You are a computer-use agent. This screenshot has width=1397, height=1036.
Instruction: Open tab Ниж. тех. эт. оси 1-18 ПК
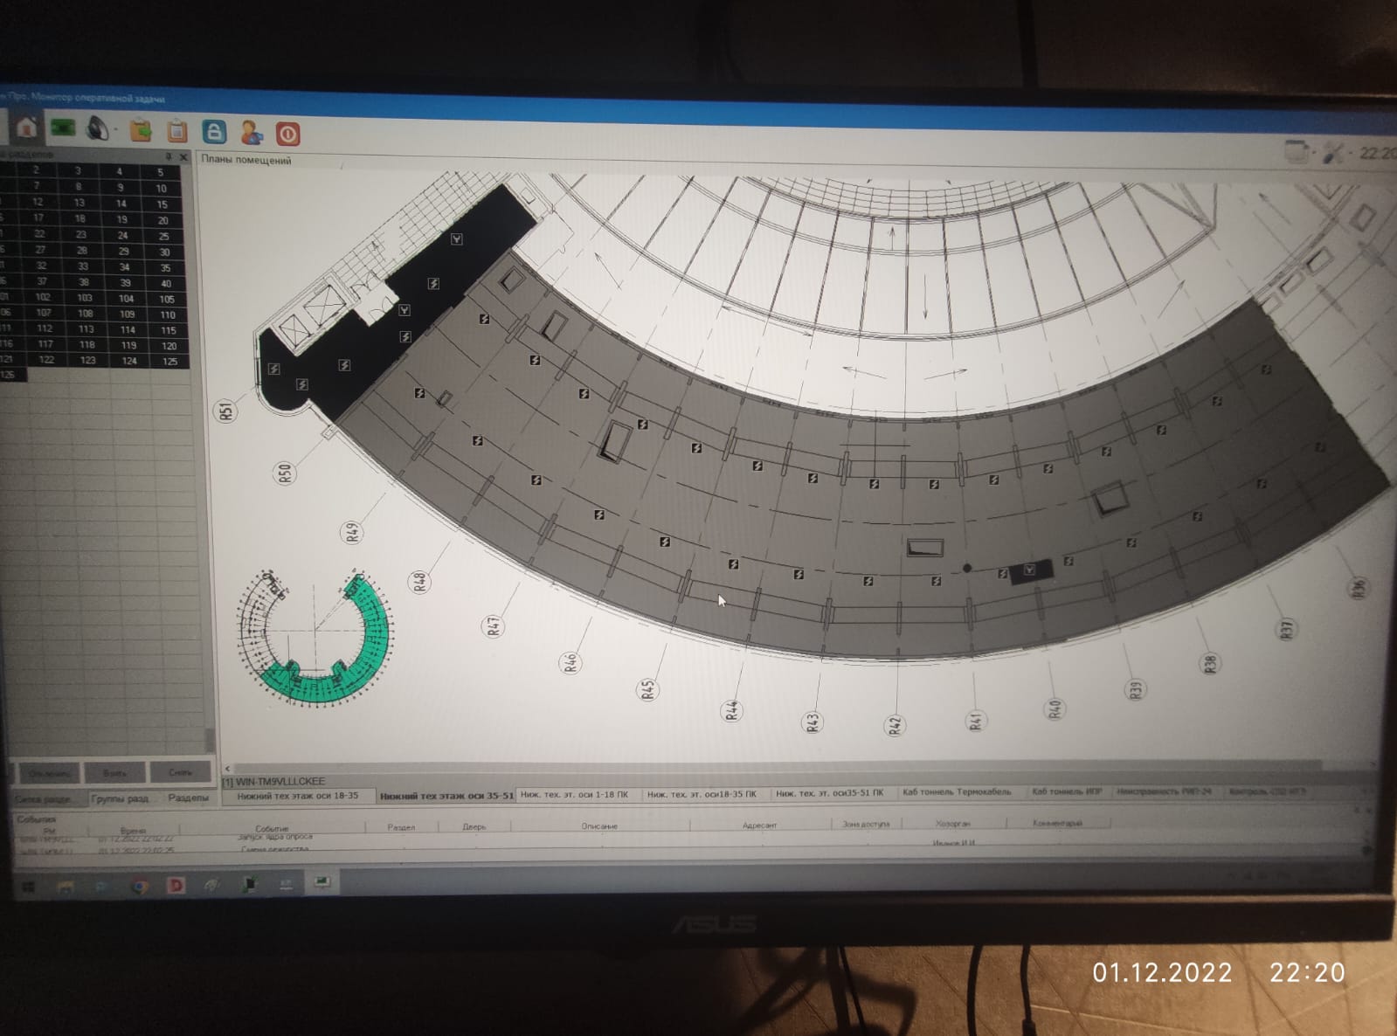pyautogui.click(x=574, y=795)
